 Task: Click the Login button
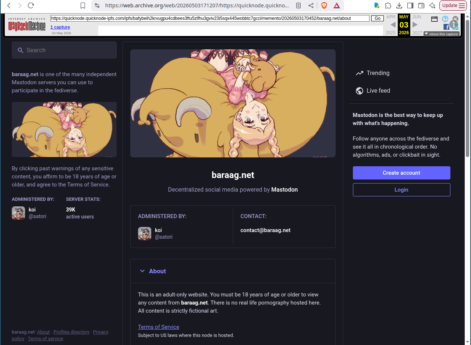pos(401,190)
